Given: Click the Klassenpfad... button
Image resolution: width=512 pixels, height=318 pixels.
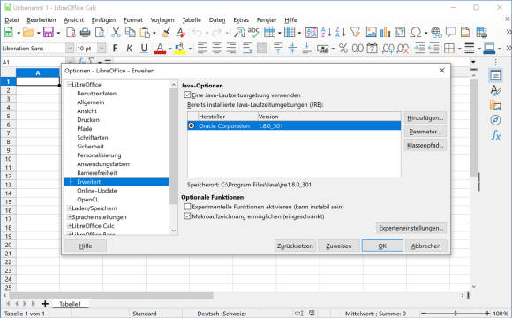Looking at the screenshot, I should 425,145.
